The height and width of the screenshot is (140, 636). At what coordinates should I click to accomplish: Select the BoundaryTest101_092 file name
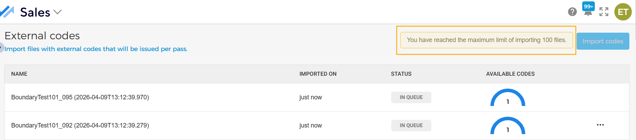pos(80,125)
